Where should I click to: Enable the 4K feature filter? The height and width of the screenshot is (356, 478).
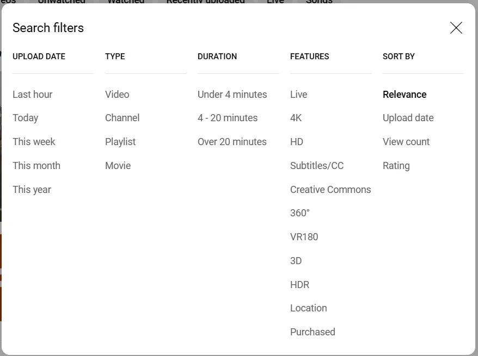[296, 118]
